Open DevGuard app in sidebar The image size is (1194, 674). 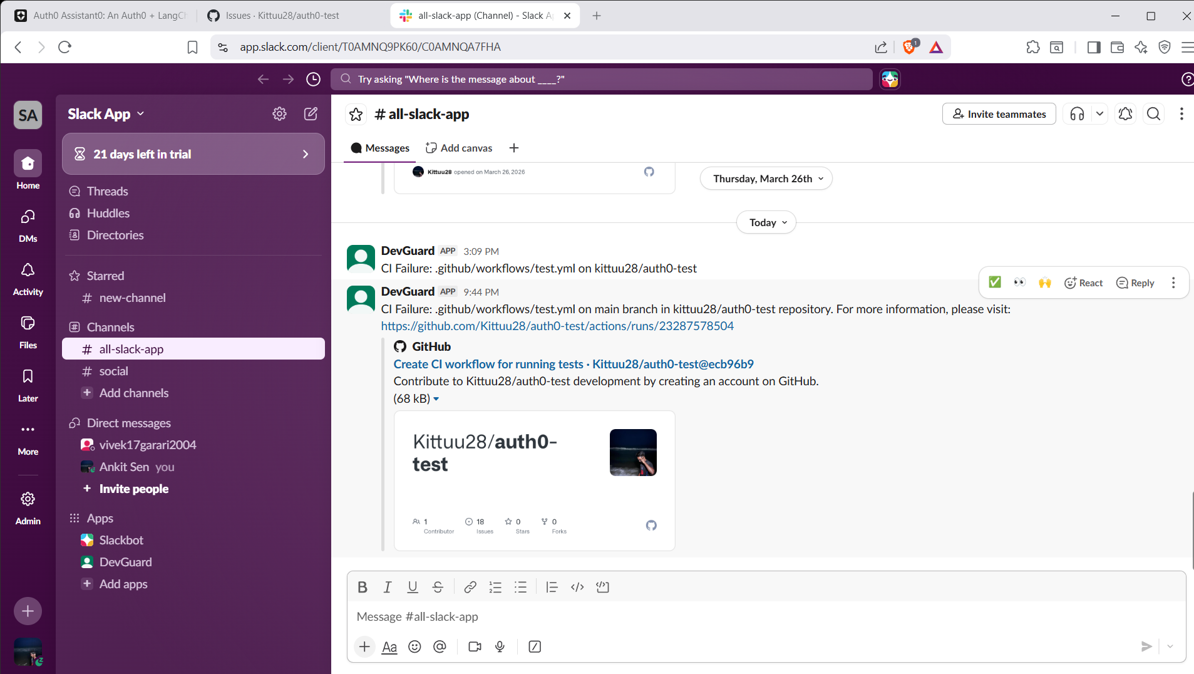[193, 562]
